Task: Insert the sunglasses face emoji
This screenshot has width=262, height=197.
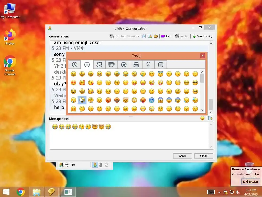Action: click(195, 83)
